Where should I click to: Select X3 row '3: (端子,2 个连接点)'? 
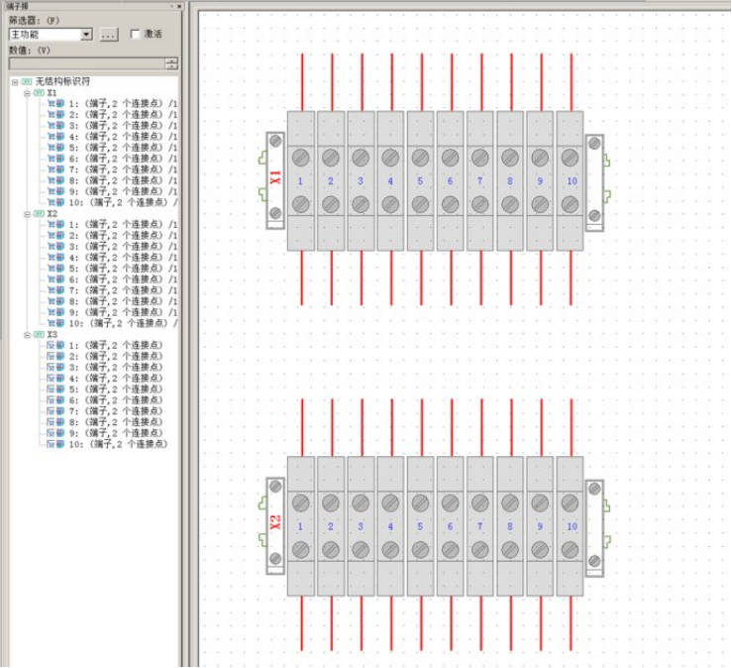(x=116, y=368)
